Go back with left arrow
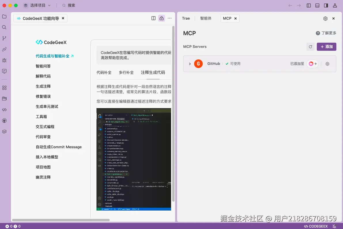The height and width of the screenshot is (229, 343). click(290, 5)
